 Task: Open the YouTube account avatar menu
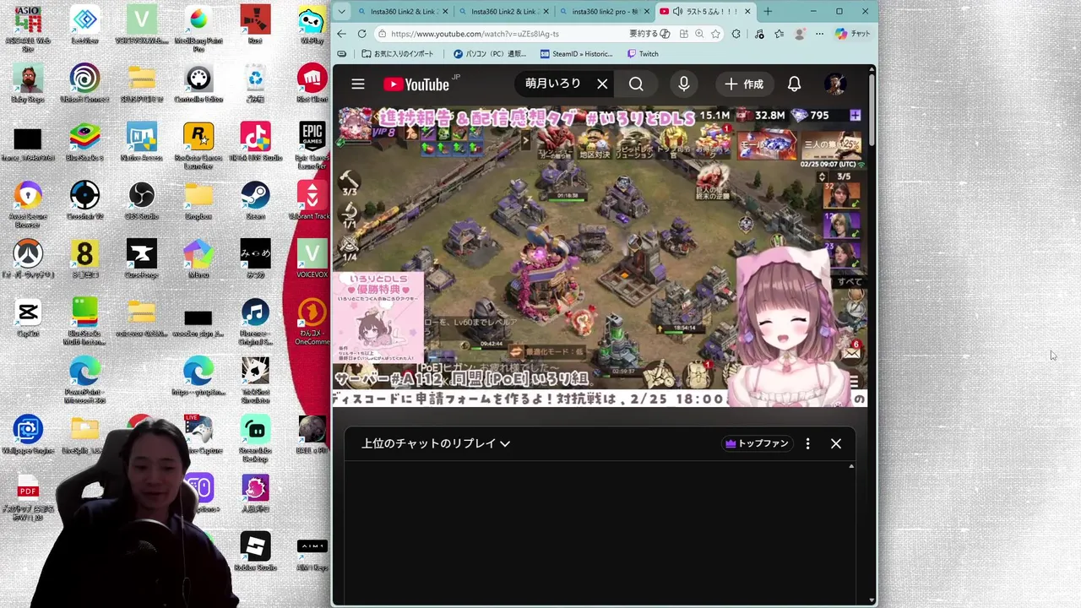(835, 84)
